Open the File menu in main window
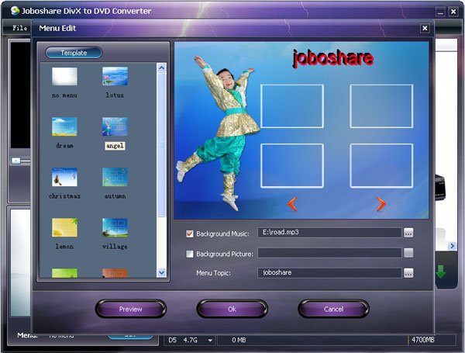Viewport: 465px width, 353px height. (x=20, y=28)
